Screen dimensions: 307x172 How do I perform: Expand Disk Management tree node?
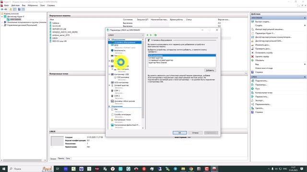(2, 25)
